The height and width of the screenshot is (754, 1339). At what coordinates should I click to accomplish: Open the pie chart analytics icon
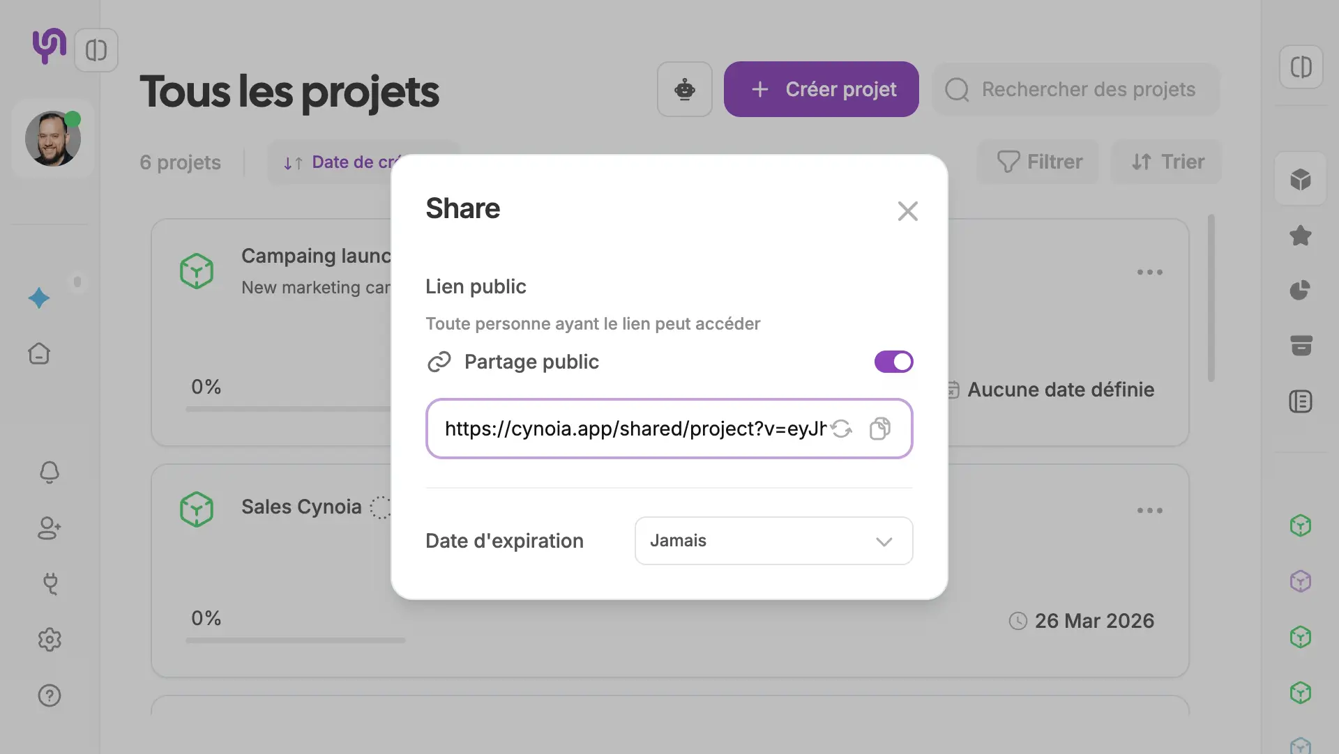pyautogui.click(x=1300, y=291)
